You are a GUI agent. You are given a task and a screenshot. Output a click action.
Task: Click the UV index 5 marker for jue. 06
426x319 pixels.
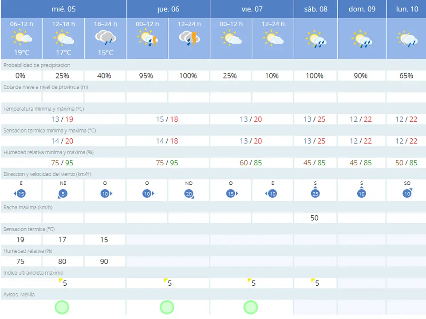click(168, 282)
